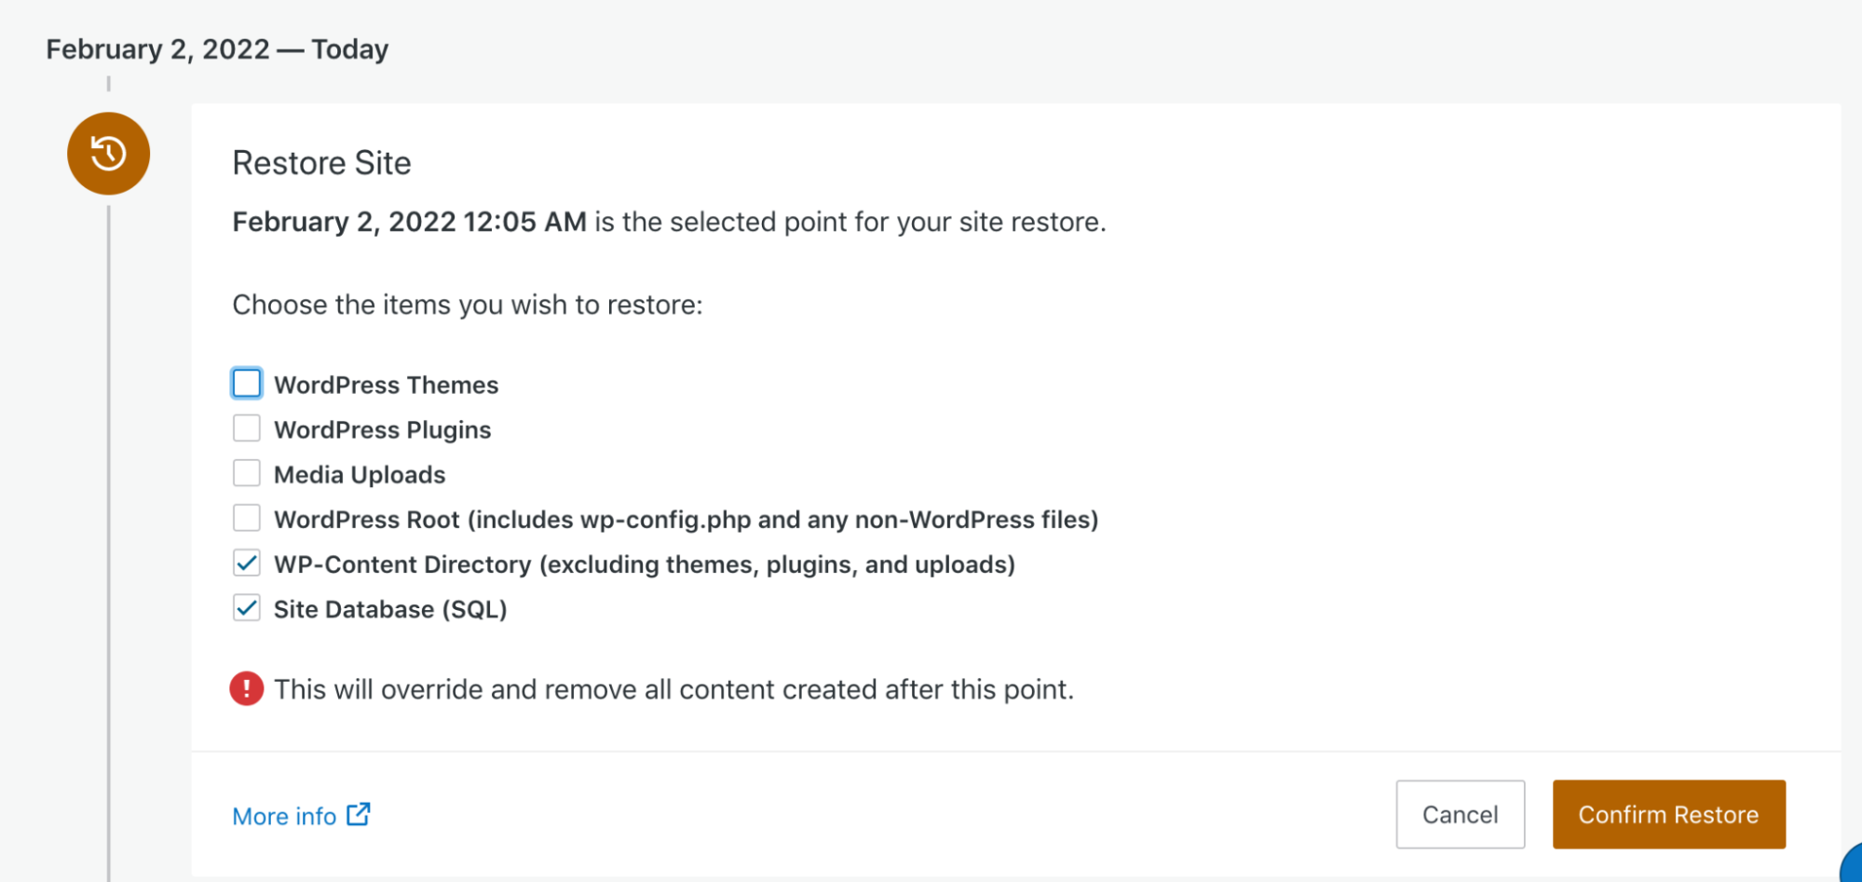Uncheck the WP-Content Directory checkbox

coord(247,563)
